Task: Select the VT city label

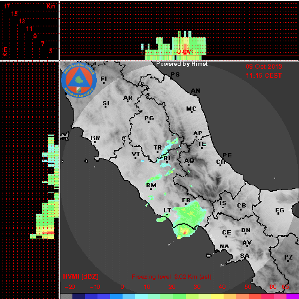Action: [136, 154]
